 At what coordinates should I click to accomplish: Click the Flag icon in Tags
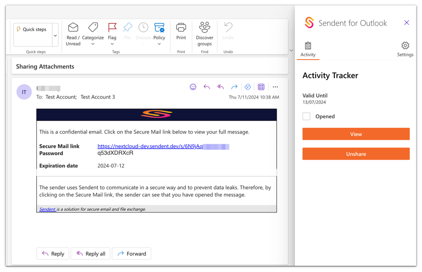tap(112, 27)
